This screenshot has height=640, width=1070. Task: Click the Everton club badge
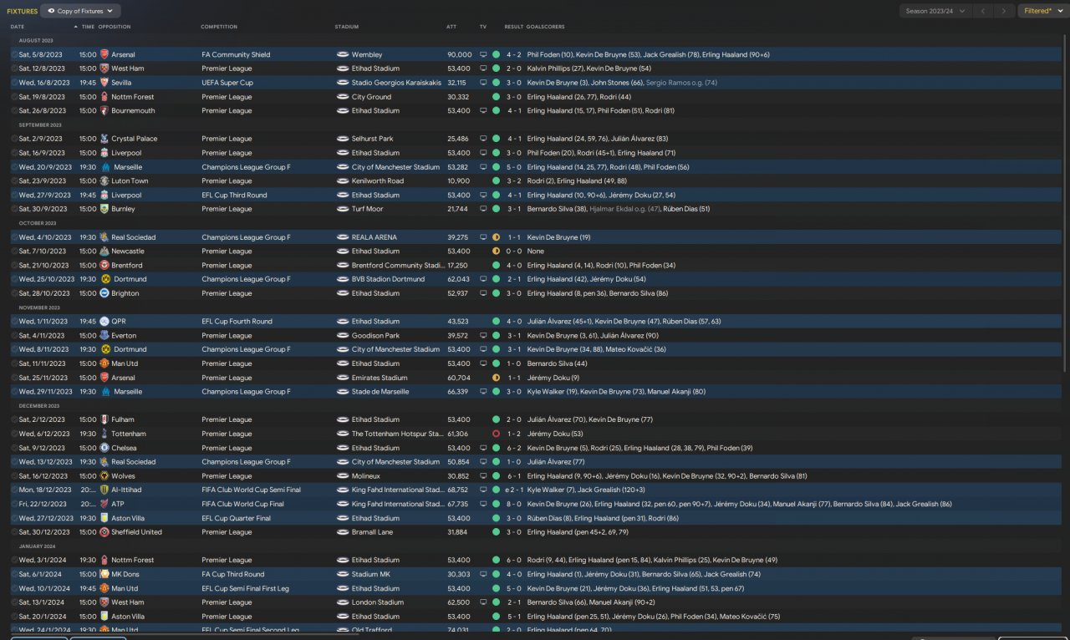(104, 335)
